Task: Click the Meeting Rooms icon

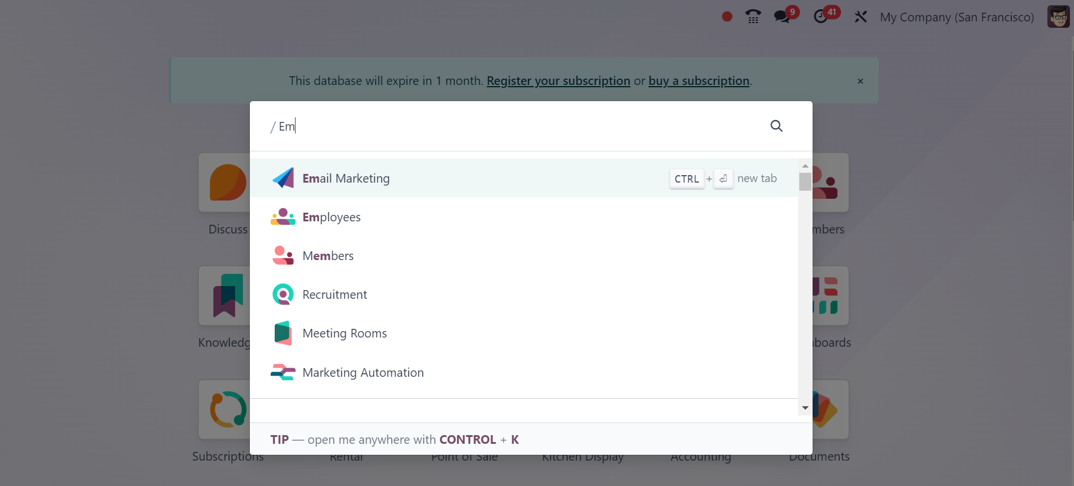Action: coord(283,333)
